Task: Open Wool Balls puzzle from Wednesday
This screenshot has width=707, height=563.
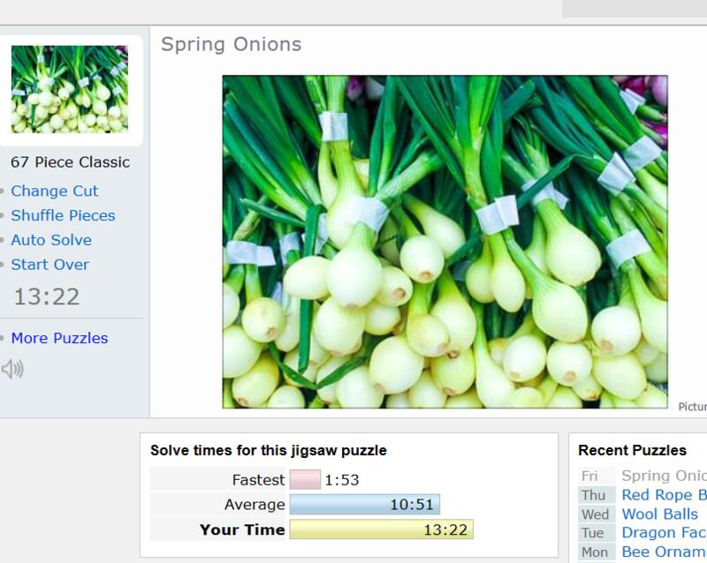Action: tap(659, 514)
